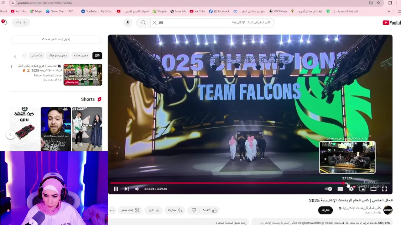Open the Falcon Abu Najd recommended video thumbnail
The image size is (401, 225).
point(83,75)
